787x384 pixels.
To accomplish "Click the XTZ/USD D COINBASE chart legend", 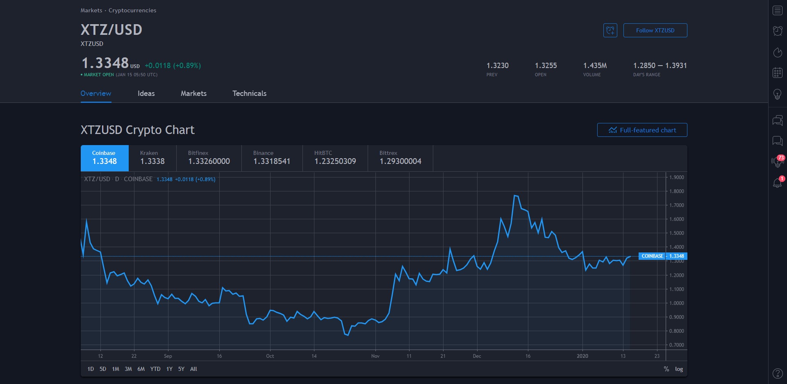I will pyautogui.click(x=118, y=179).
